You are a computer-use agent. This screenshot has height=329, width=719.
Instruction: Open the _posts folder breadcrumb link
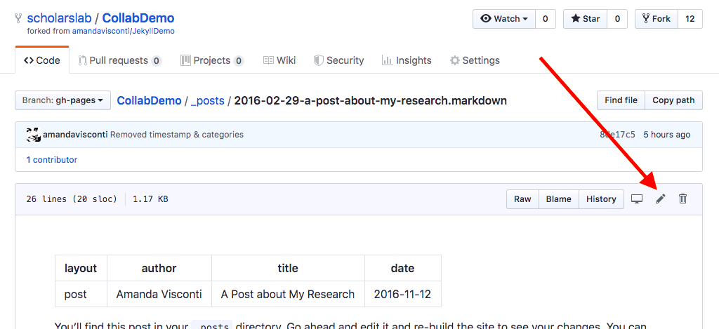pos(207,100)
